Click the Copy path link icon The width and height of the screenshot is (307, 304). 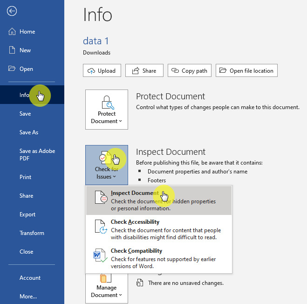click(175, 70)
